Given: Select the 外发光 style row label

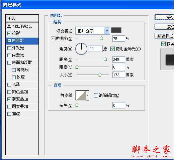Looking at the screenshot, I should click(x=18, y=48).
